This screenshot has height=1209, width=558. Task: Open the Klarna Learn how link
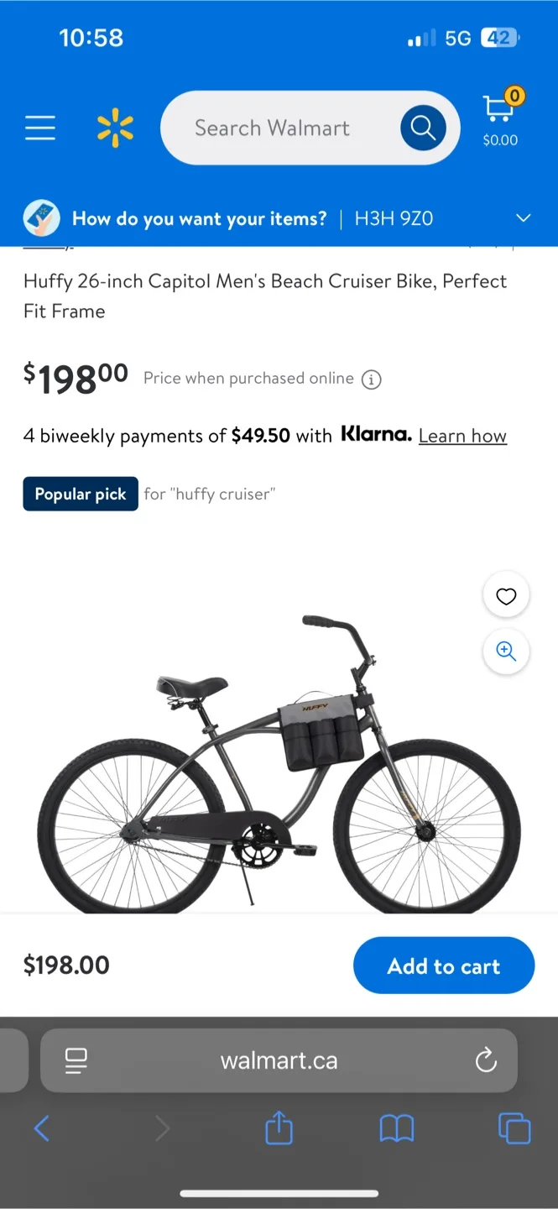coord(462,435)
